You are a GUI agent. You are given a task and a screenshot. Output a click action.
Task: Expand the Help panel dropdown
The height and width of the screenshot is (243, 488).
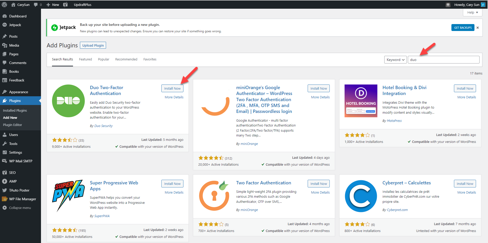473,12
